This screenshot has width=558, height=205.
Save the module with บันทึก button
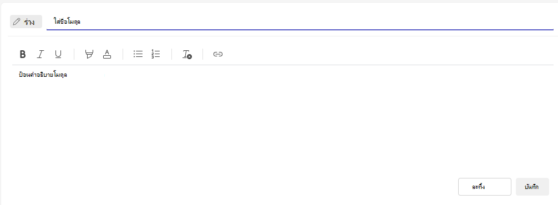(x=532, y=187)
